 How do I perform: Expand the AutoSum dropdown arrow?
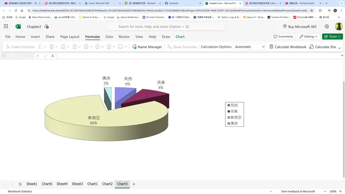(x=45, y=47)
